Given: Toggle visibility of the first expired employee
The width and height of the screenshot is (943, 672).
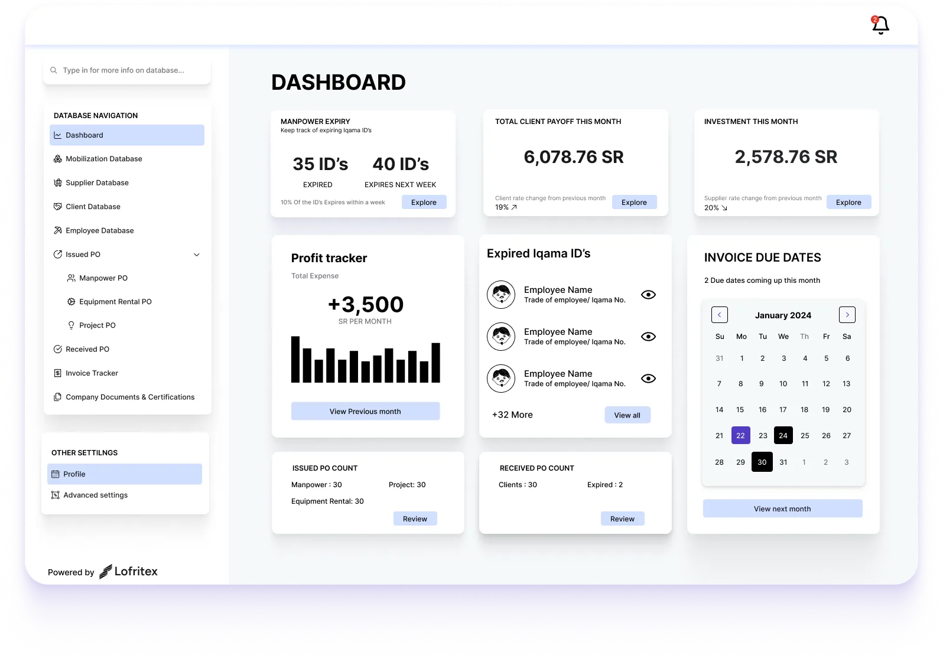Looking at the screenshot, I should 648,295.
